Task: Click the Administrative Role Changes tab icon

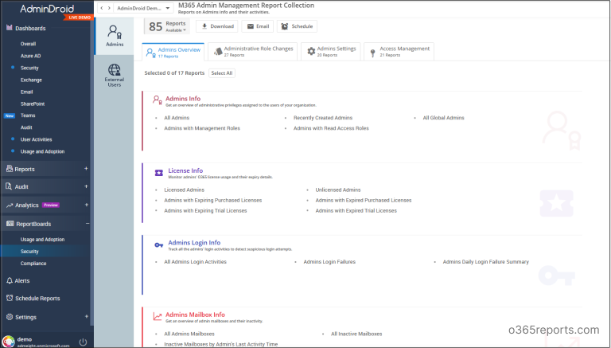Action: click(x=218, y=51)
